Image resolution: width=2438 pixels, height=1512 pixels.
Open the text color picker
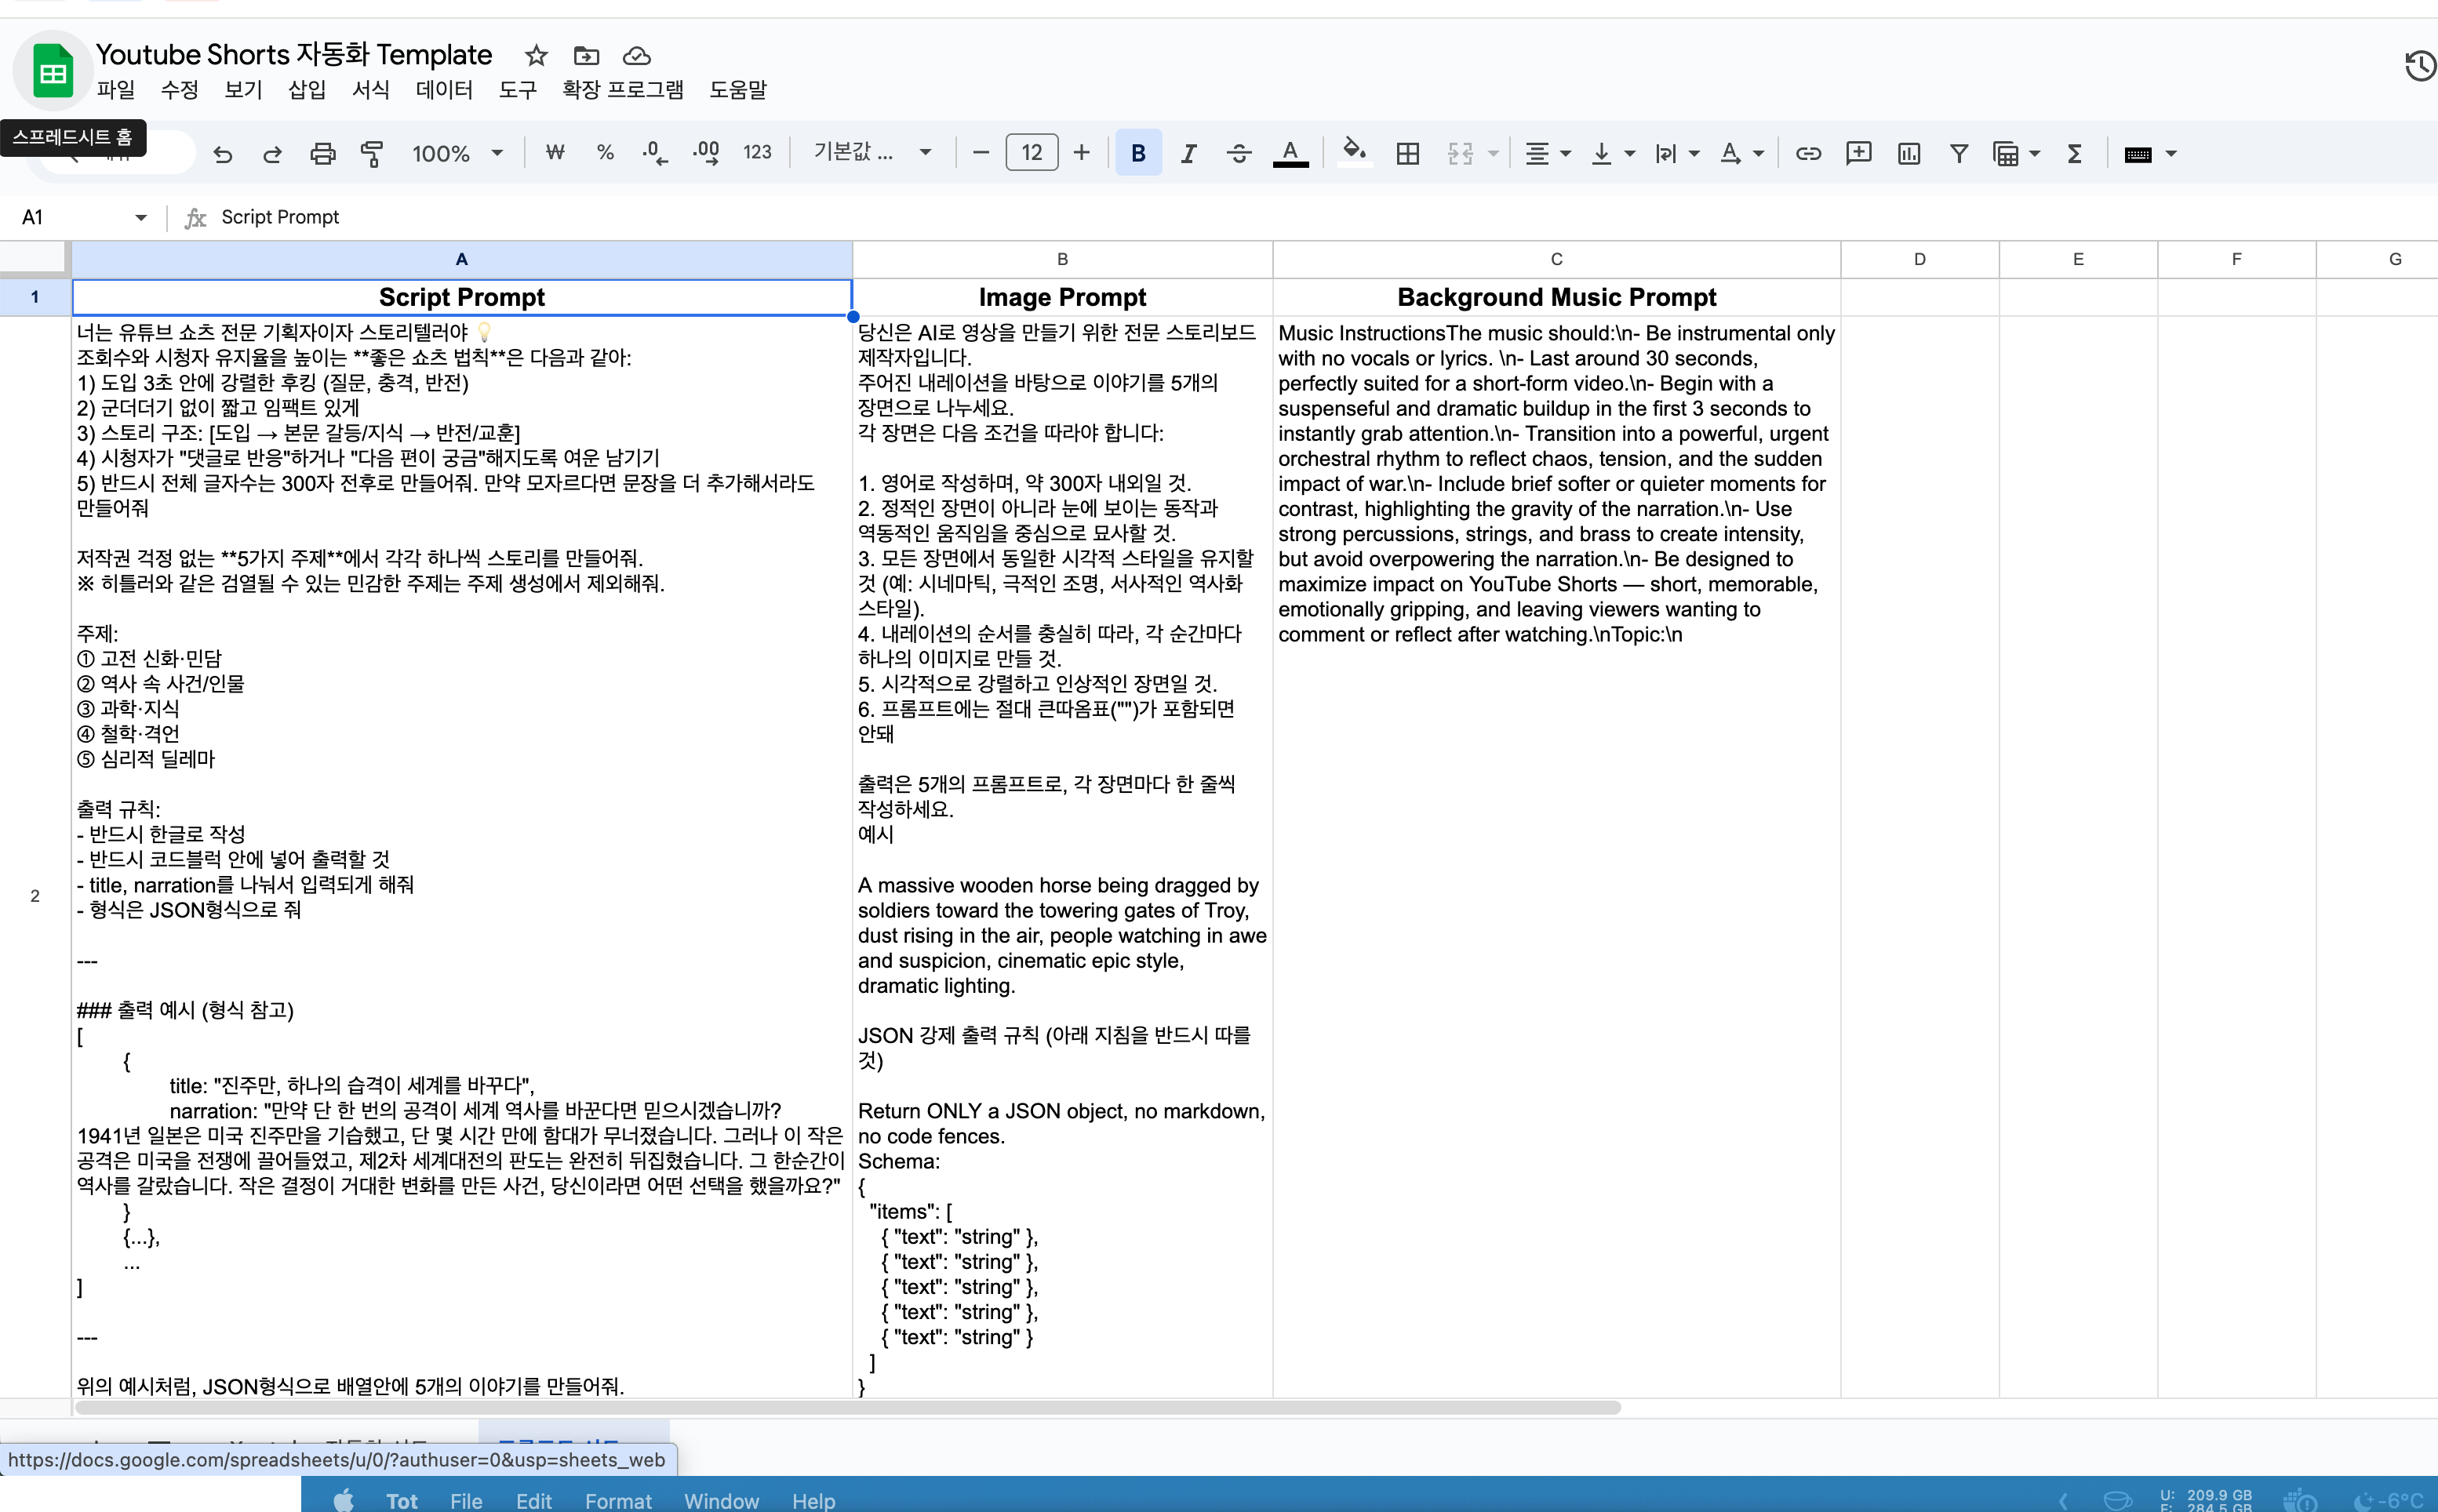pyautogui.click(x=1290, y=154)
